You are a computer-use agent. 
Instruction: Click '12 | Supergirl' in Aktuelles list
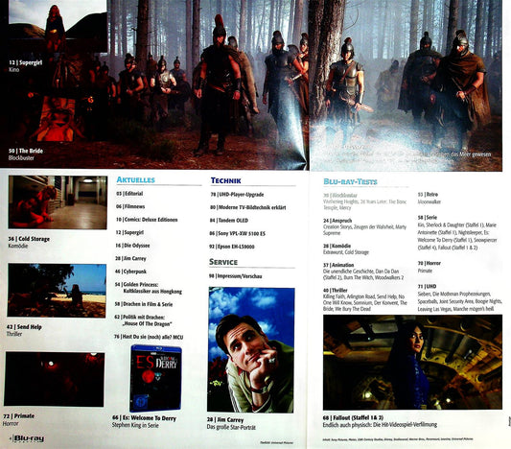[x=129, y=232]
